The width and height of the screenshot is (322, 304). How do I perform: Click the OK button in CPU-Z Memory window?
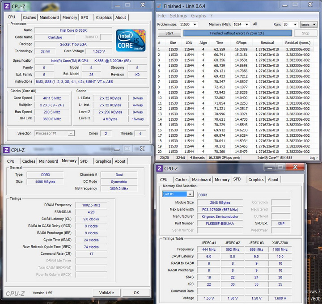(x=136, y=293)
